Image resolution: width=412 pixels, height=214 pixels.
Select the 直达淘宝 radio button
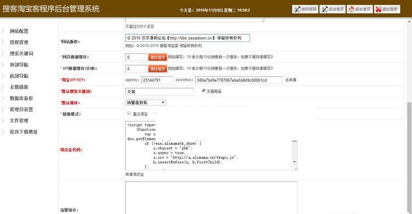pyautogui.click(x=129, y=113)
